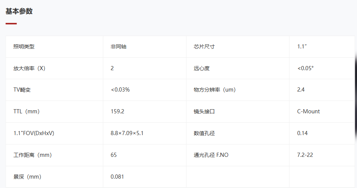
Task: Select the 通光孔径 F.NO label
Action: (211, 155)
